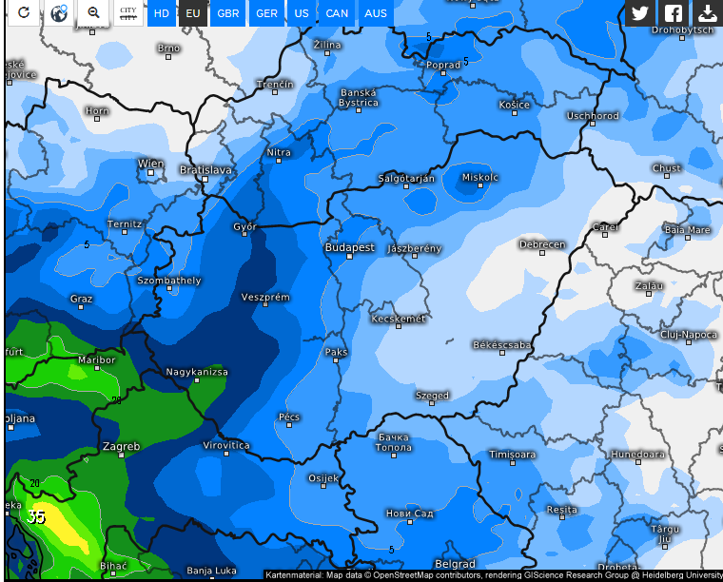The height and width of the screenshot is (582, 723).
Task: Share map via Twitter icon
Action: click(x=640, y=12)
